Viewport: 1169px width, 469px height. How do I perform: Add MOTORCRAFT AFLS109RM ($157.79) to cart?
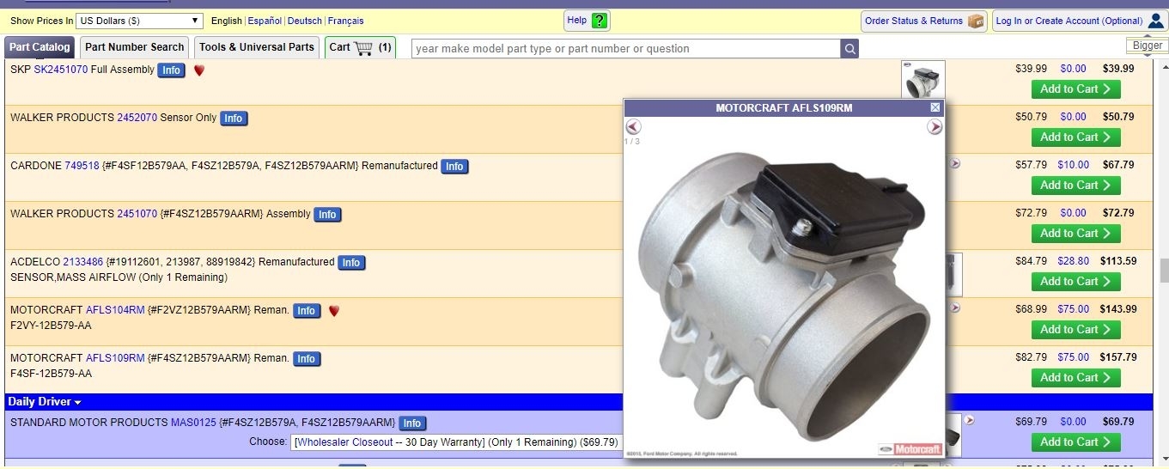[1075, 378]
